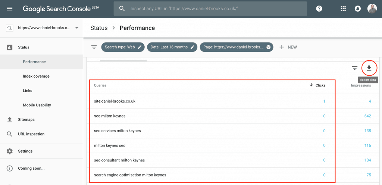Click the Status breadcrumb link
Screen dimensions: 382x185
click(x=99, y=28)
